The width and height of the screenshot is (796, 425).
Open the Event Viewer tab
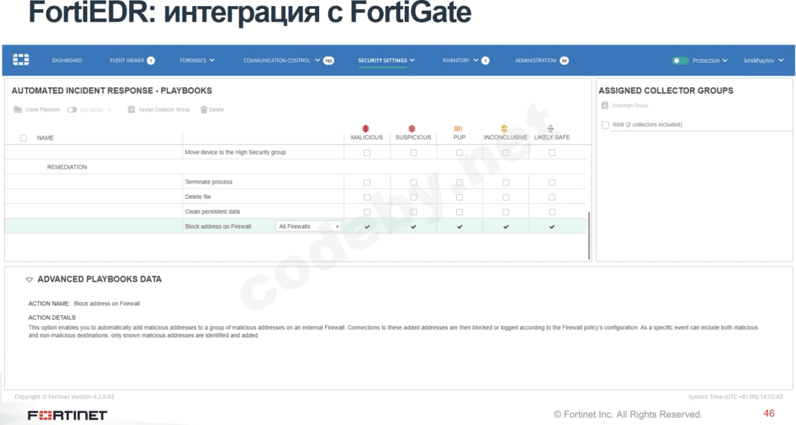(126, 60)
